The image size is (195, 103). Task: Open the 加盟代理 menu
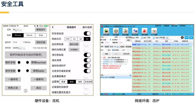tap(158, 26)
